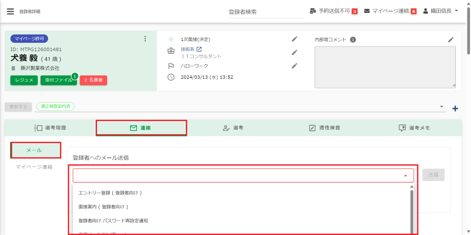Edit the ハローワーク source pencil icon
This screenshot has height=235, width=471.
(294, 66)
